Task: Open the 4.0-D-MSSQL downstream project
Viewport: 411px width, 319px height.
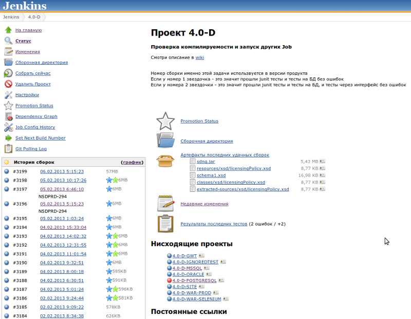Action: pyautogui.click(x=187, y=268)
